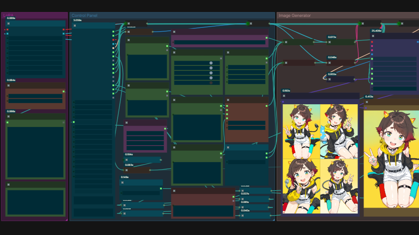Collapse the small node timed 0.040s
The image size is (419, 235).
[243, 216]
